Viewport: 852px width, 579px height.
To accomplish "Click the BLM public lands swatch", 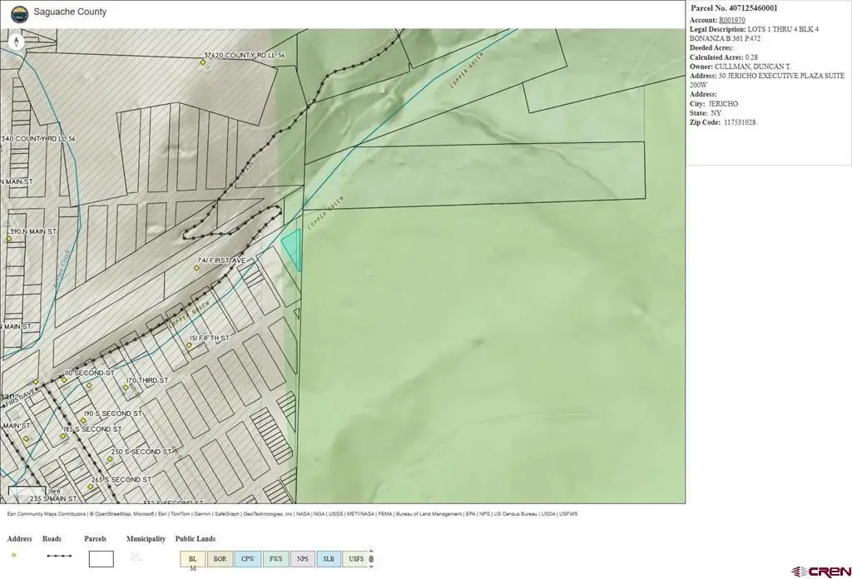I will pos(193,559).
